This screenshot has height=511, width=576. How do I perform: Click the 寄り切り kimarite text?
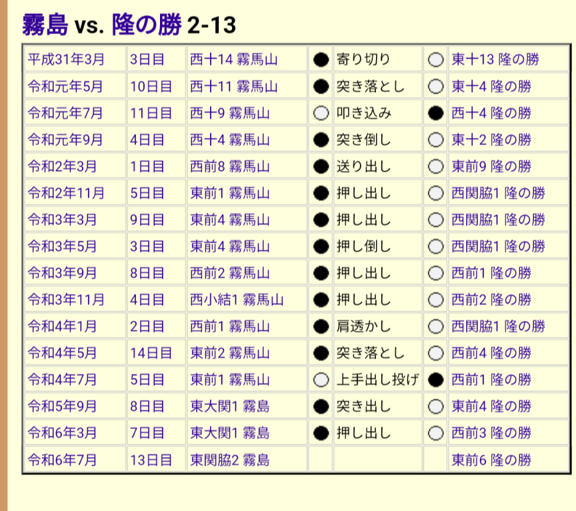[363, 59]
